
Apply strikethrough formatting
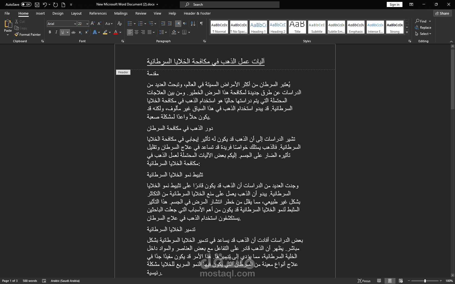tap(73, 32)
